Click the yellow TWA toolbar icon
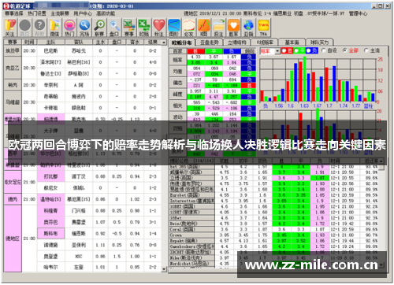This screenshot has height=285, width=394. click(263, 28)
